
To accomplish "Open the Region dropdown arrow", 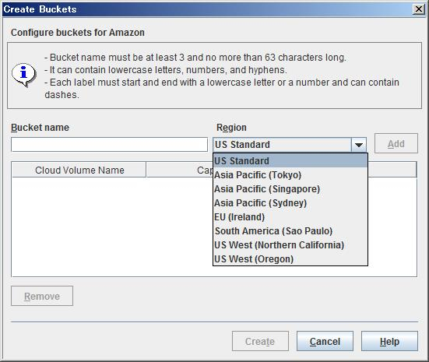I will coord(359,145).
